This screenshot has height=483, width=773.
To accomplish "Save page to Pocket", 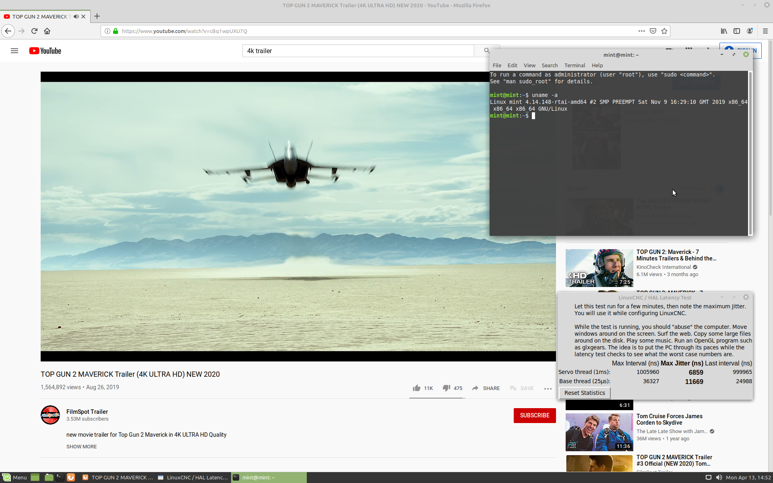I will (653, 31).
